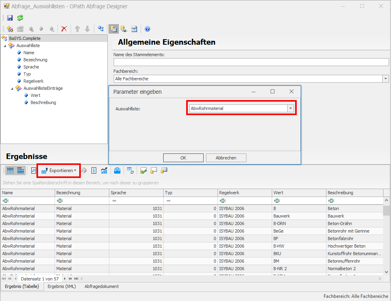Switch to the Ergebnis (XML) tab
Image resolution: width=391 pixels, height=301 pixels.
pyautogui.click(x=61, y=286)
